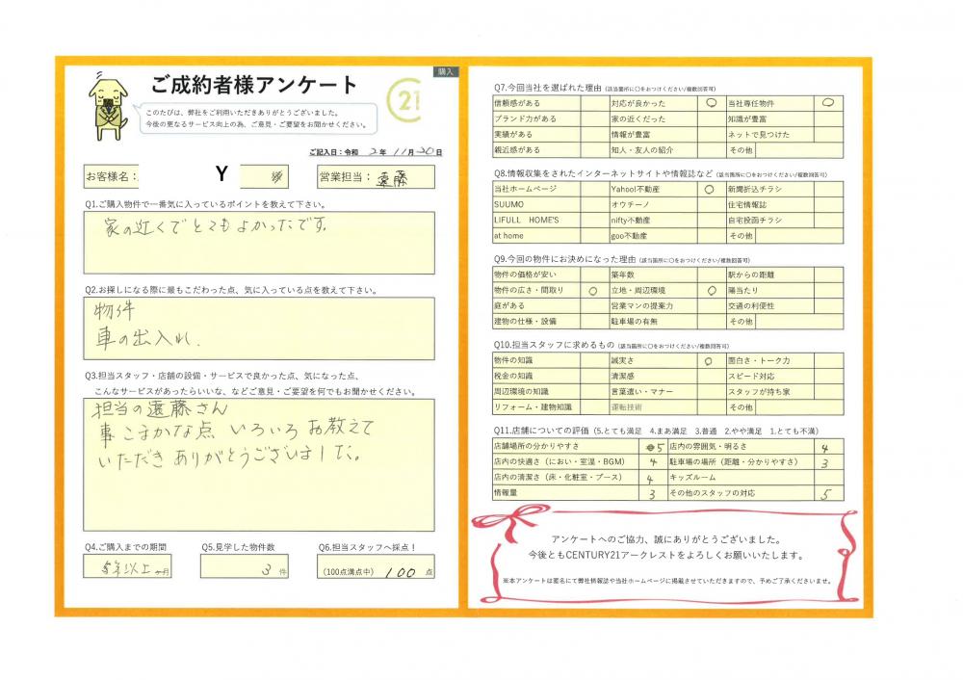Select the 立地・周辺環境 circled box

pos(710,290)
